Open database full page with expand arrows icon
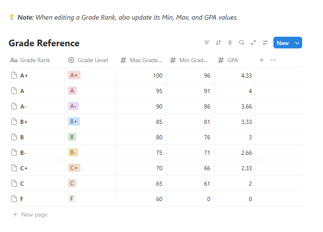 253,43
